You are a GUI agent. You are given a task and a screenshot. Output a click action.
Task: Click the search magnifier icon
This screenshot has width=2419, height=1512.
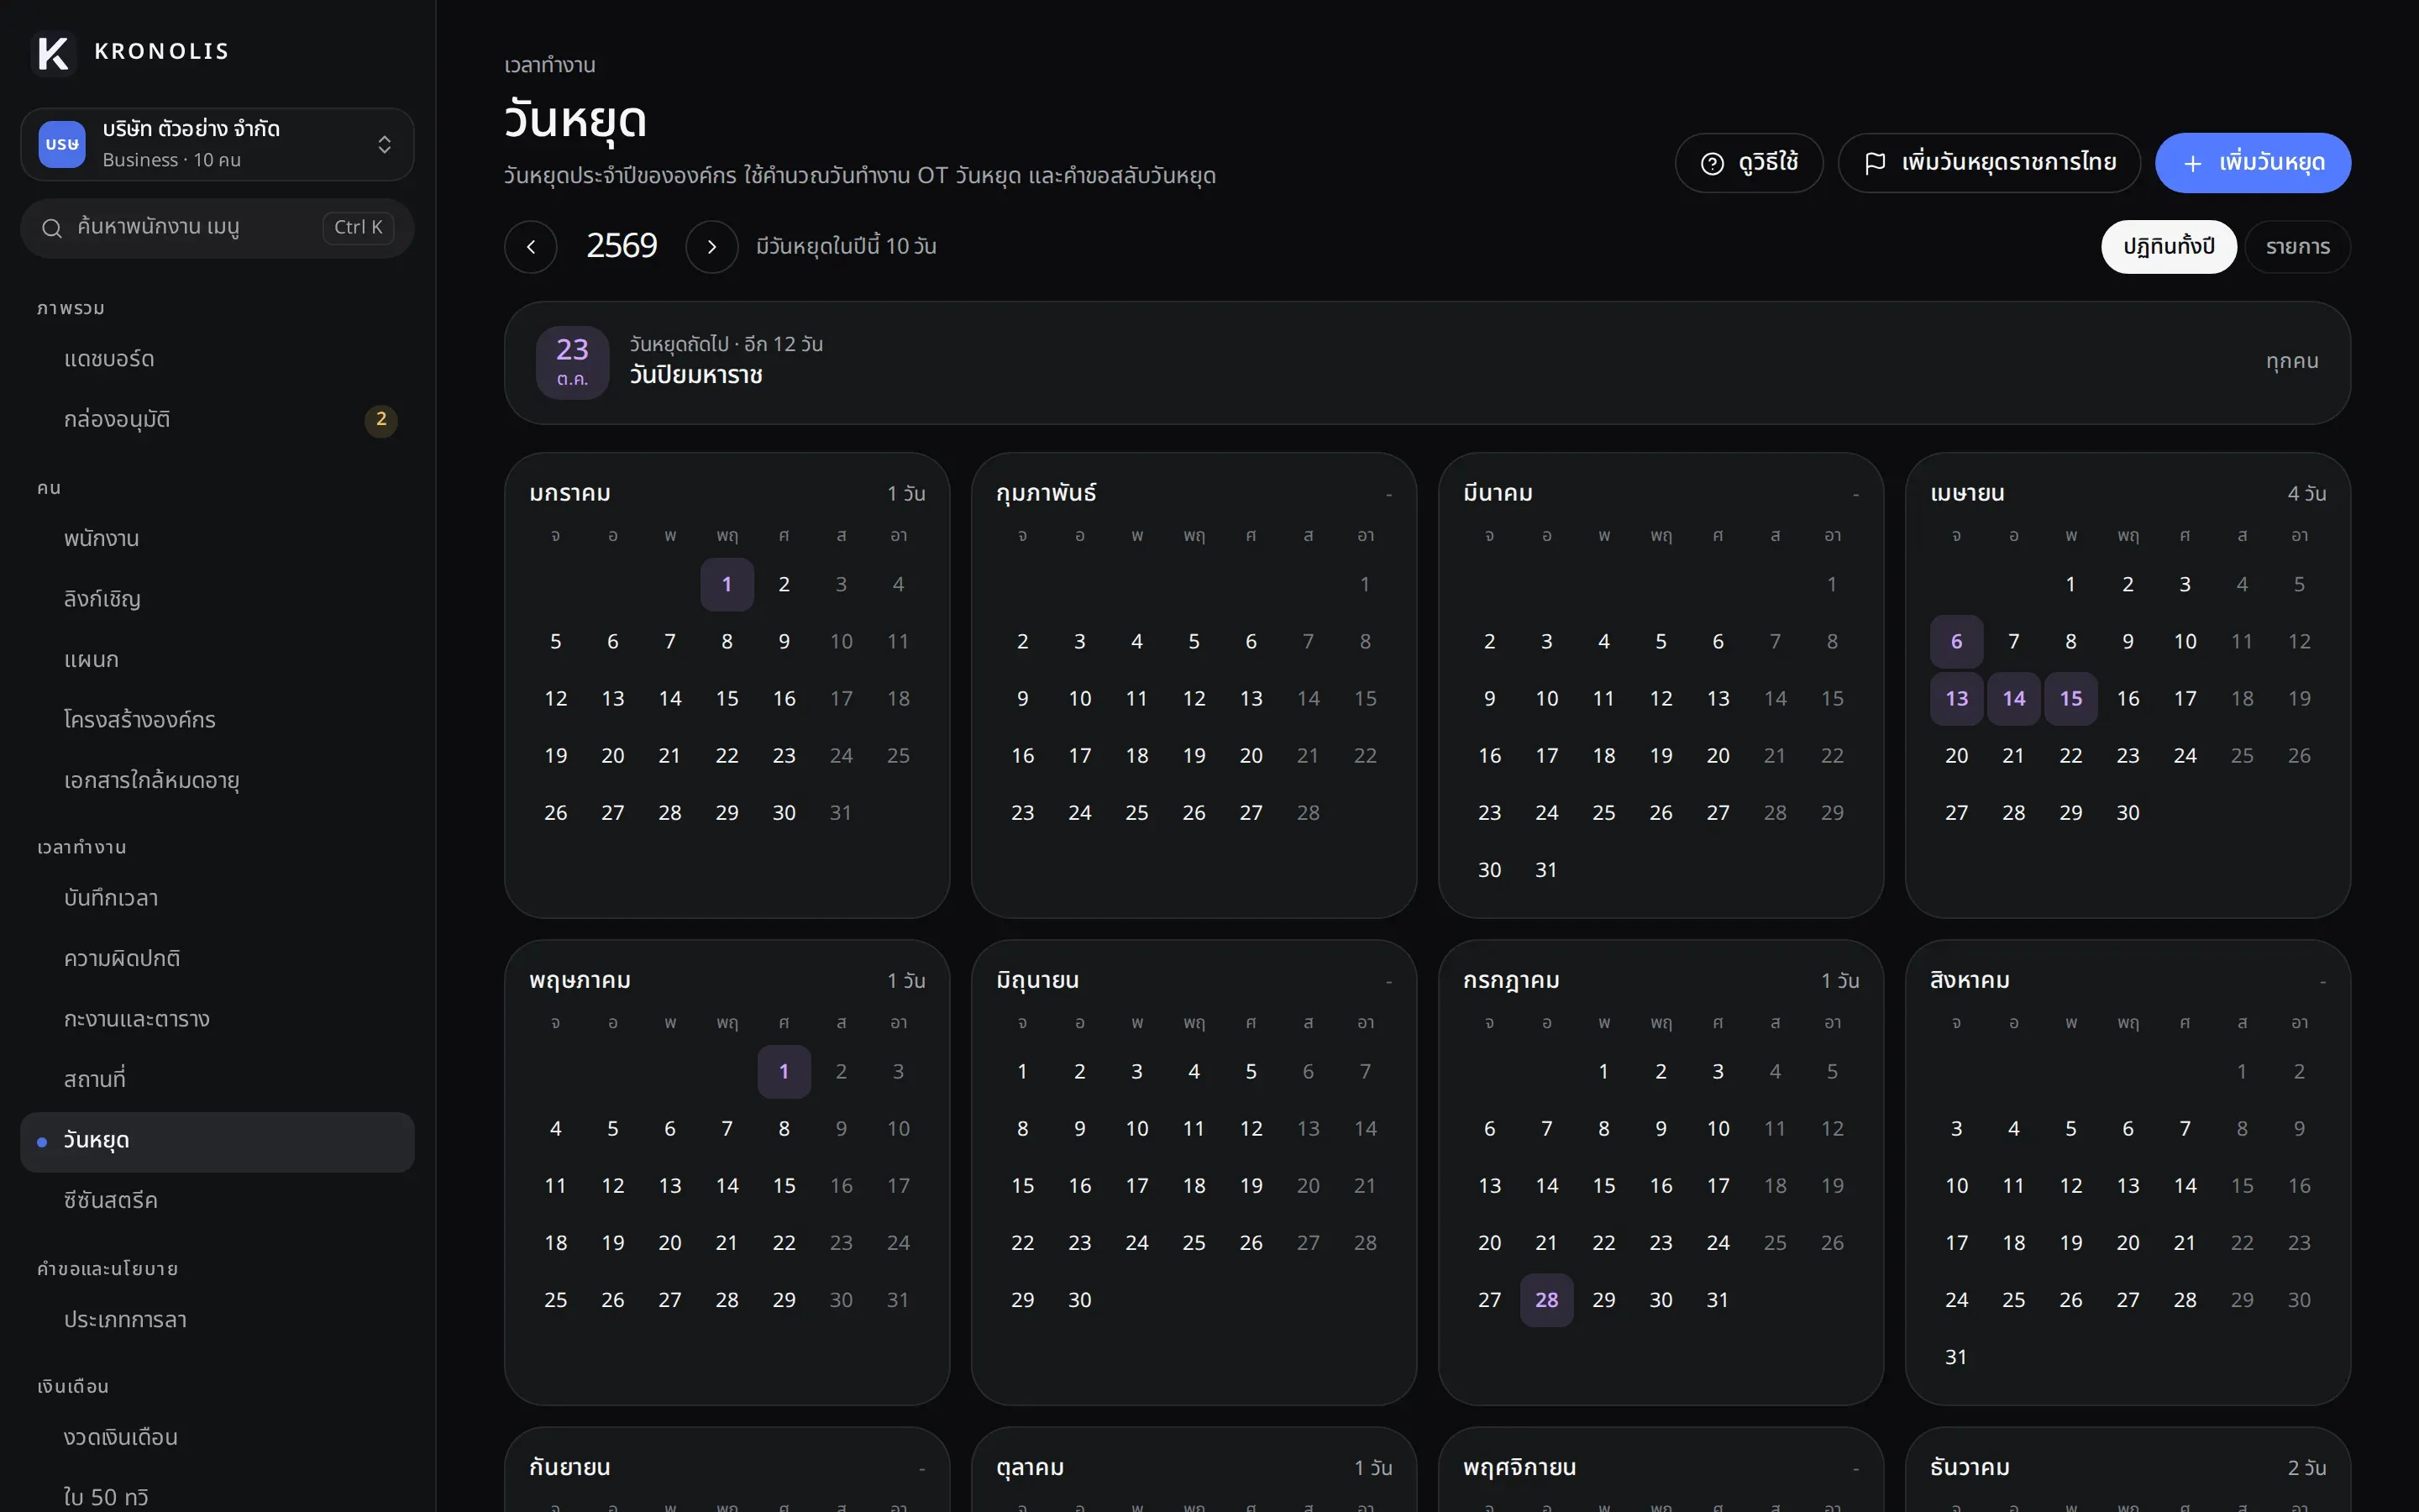(x=52, y=228)
